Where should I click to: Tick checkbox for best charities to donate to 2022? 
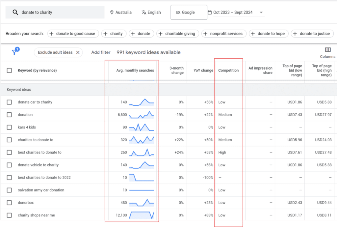(x=9, y=178)
